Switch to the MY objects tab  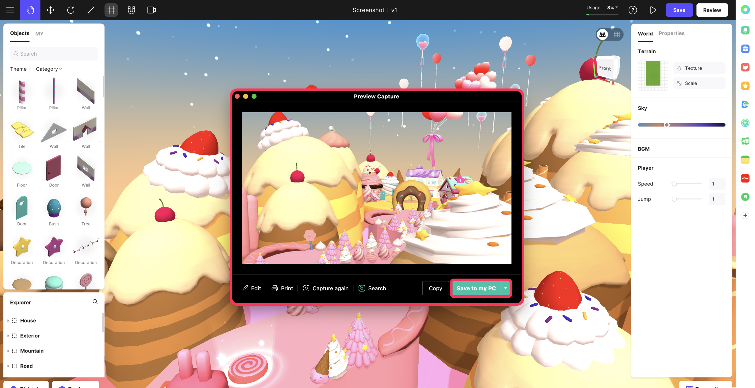39,34
